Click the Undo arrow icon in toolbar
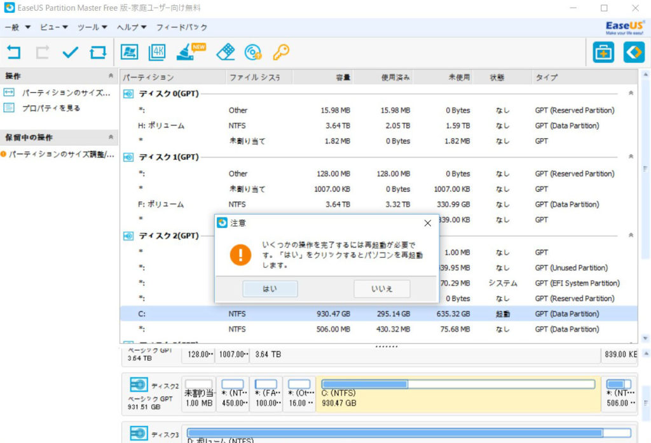This screenshot has height=443, width=651. 14,52
